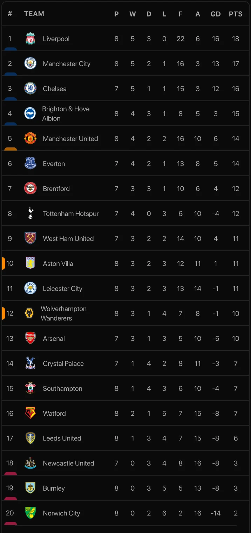Click the Arsenal cannon crest
Viewport: 251px width, 533px height.
point(30,338)
